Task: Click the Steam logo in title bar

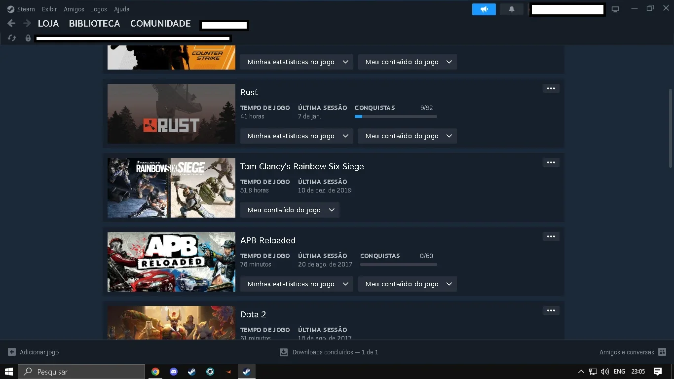Action: click(x=11, y=9)
